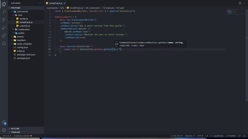
Task: Place cursor on line 1 require statement
Action: click(122, 11)
